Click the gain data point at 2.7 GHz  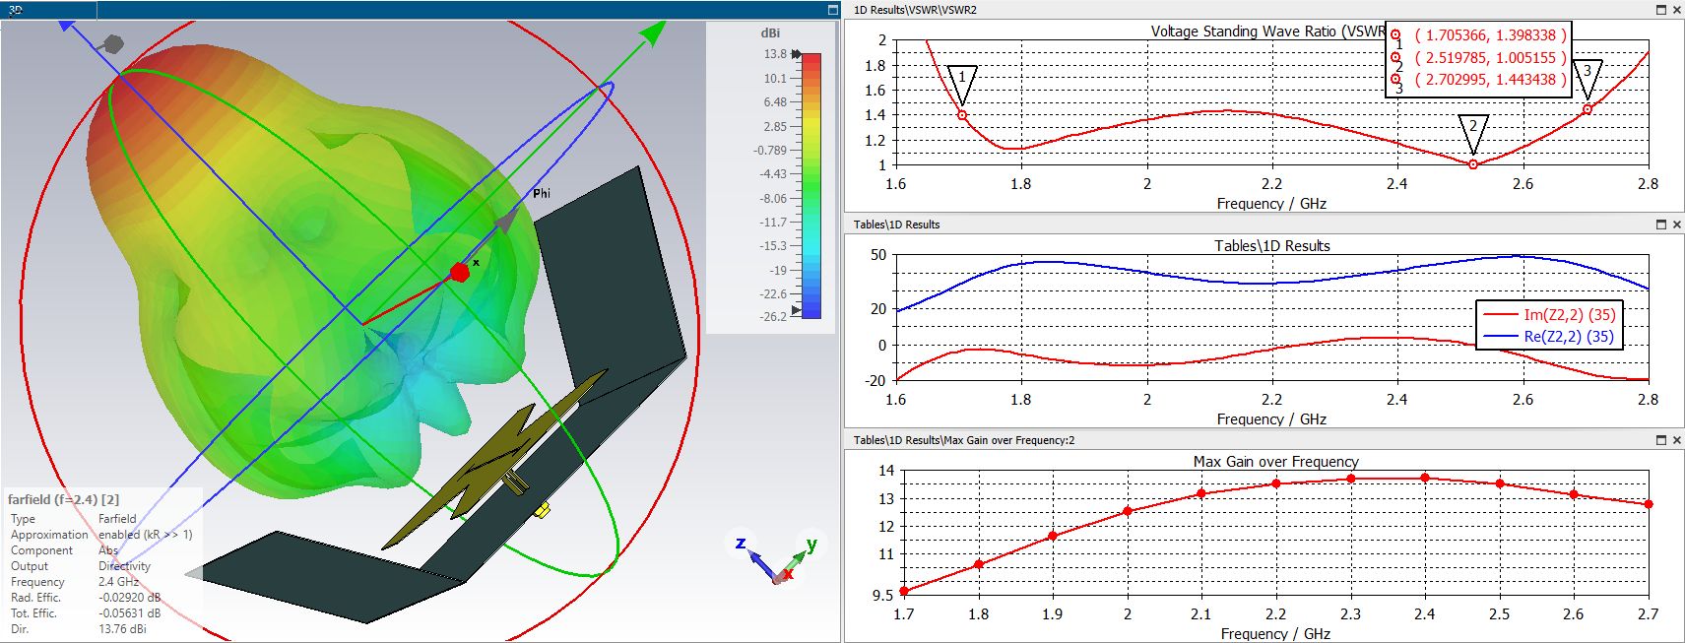[1649, 504]
